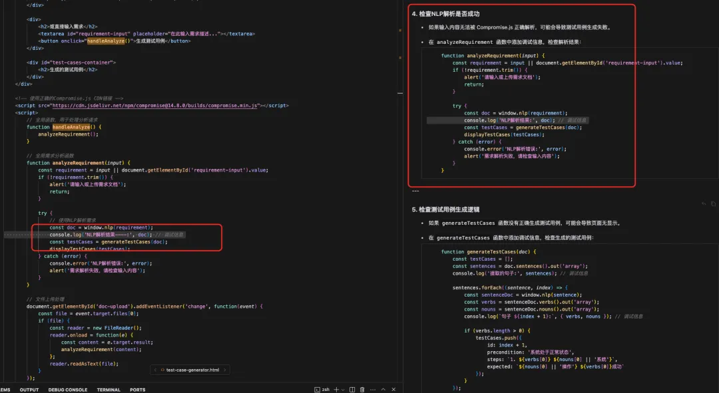Screen dimensions: 719x393
Task: Open the test-case-generator.html file pill
Action: pyautogui.click(x=190, y=370)
